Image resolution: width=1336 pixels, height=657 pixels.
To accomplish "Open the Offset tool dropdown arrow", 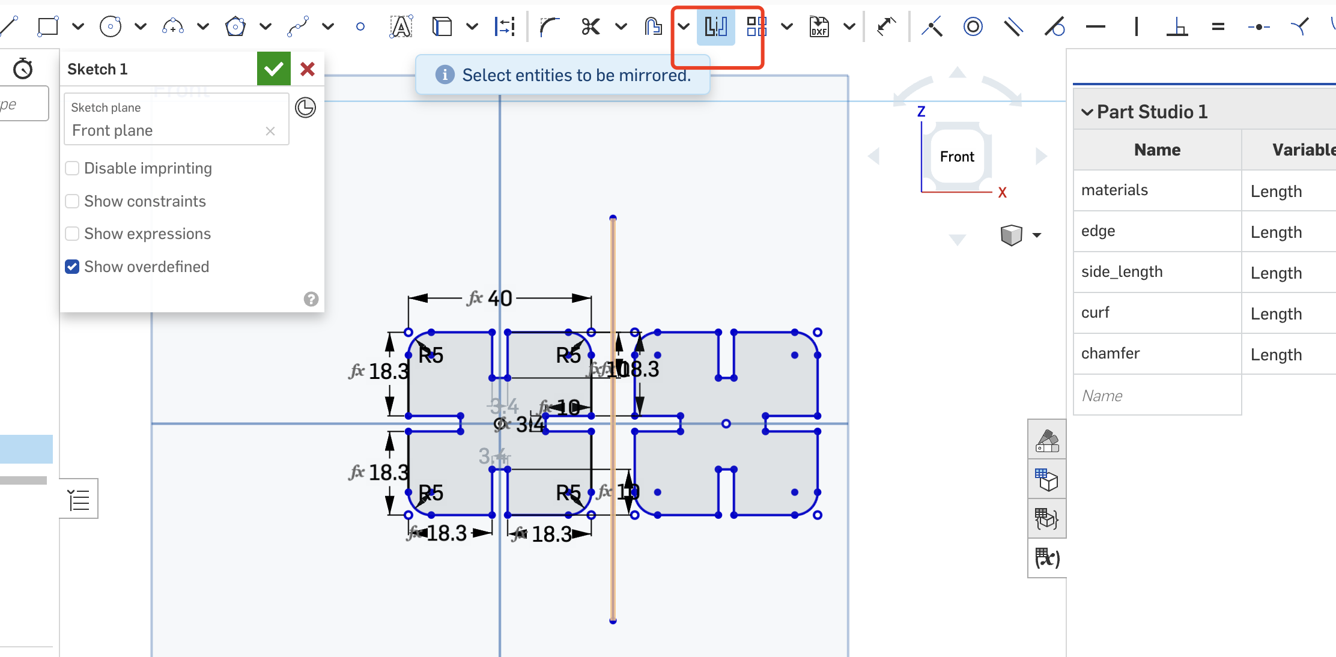I will tap(684, 26).
